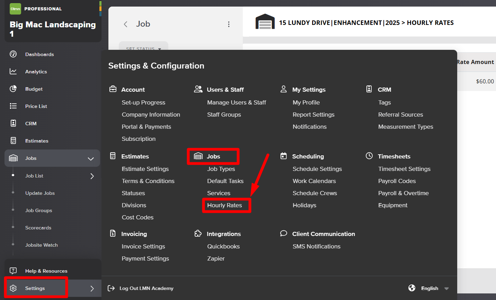The height and width of the screenshot is (300, 496).
Task: Click the Client Communication chat icon
Action: (283, 233)
